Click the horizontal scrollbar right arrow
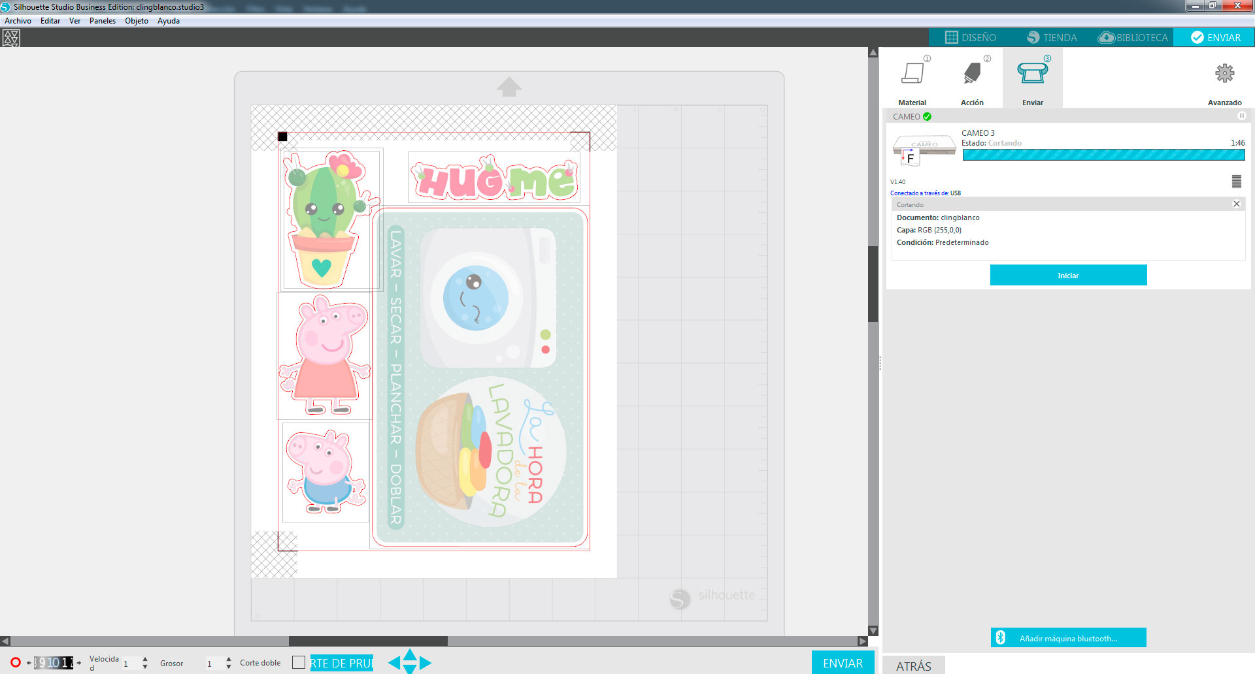The height and width of the screenshot is (674, 1255). (x=862, y=641)
